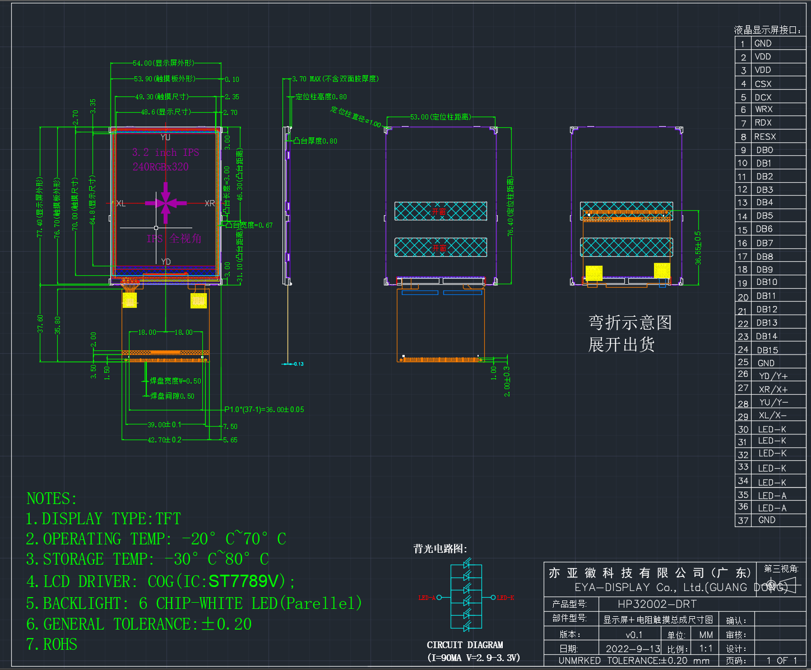Image resolution: width=811 pixels, height=670 pixels.
Task: Select the "IPS 全视角" label
Action: [174, 239]
